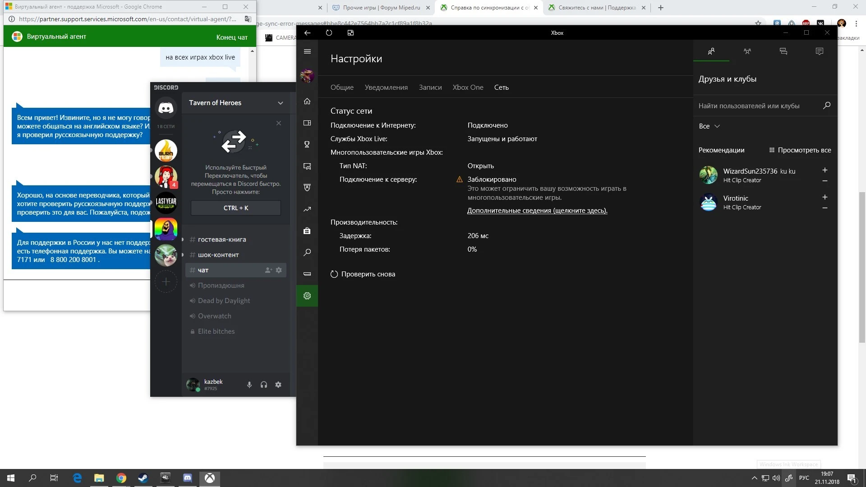Add Virotinic as a friend
Image resolution: width=866 pixels, height=487 pixels.
pos(825,197)
